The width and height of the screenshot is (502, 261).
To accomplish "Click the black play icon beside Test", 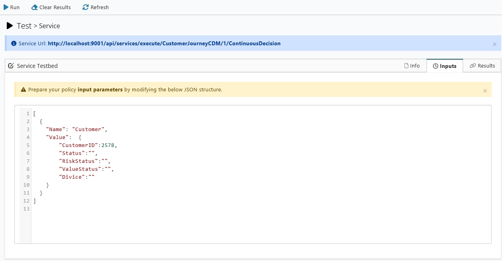I will point(10,26).
